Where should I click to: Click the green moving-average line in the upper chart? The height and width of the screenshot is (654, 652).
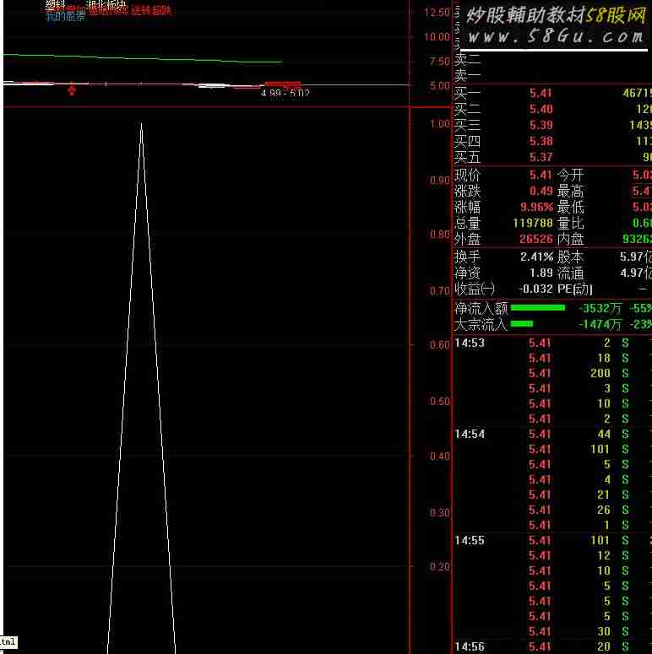(143, 58)
